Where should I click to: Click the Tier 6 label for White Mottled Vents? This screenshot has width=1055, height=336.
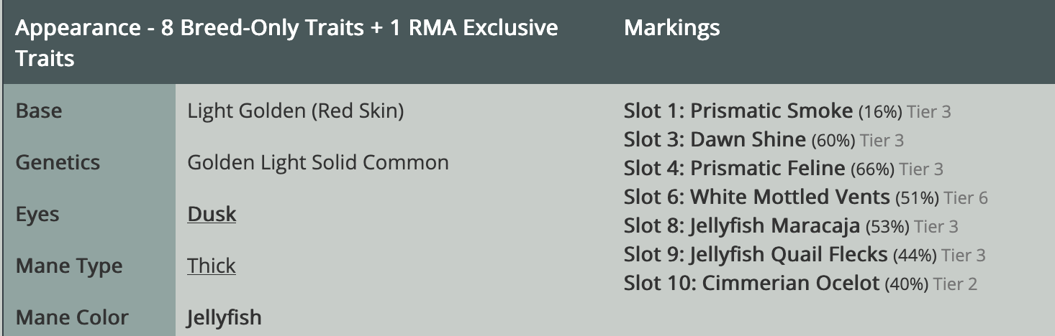[x=966, y=197]
